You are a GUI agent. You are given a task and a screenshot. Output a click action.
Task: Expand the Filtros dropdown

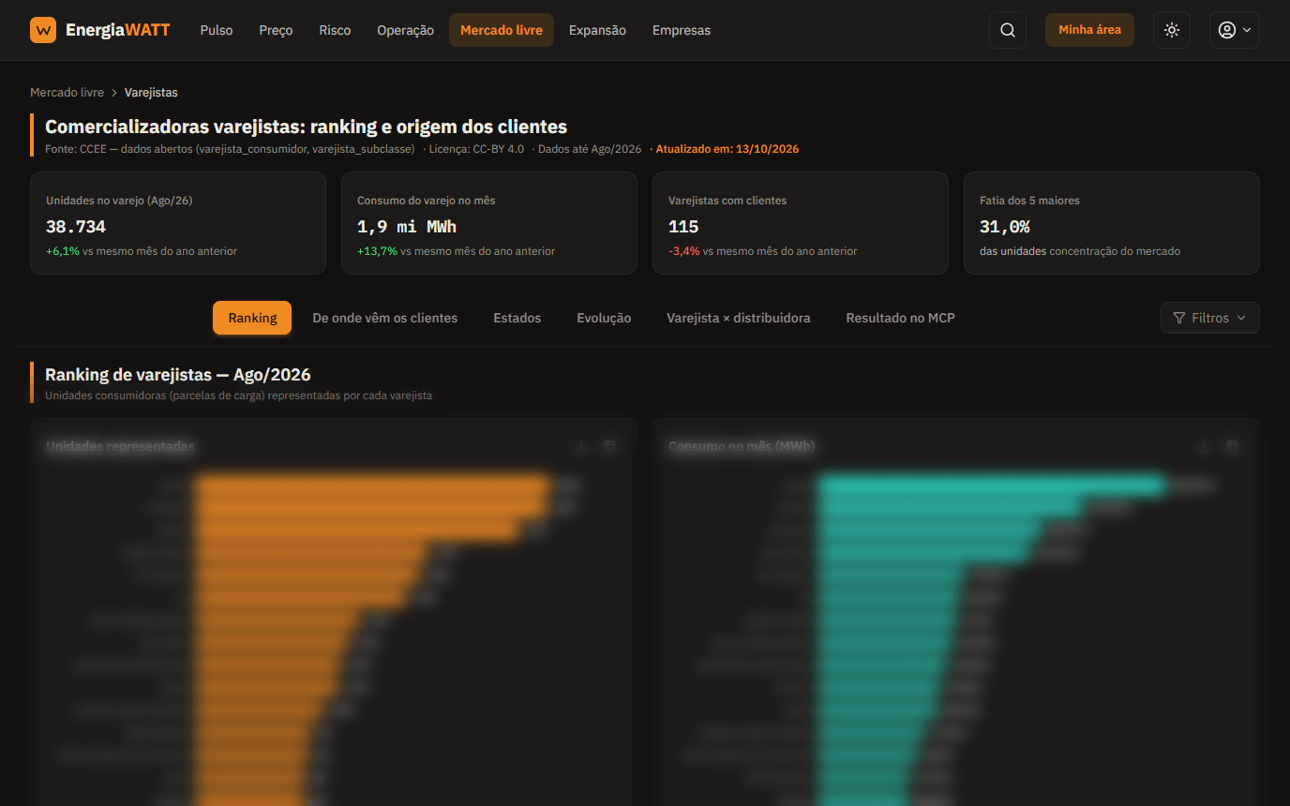click(x=1209, y=318)
